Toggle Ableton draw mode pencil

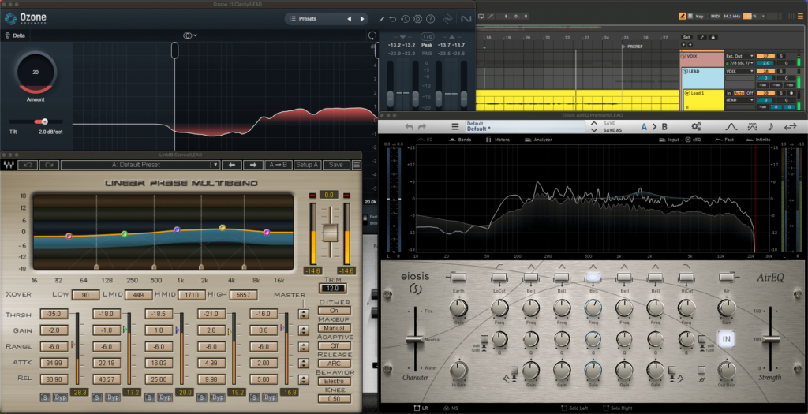click(683, 17)
